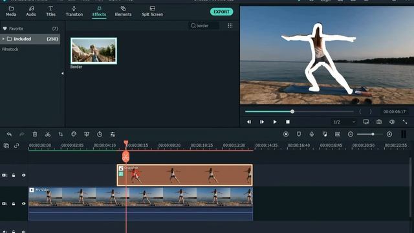Zoom in the timeline with plus icon
Screen dimensions: 414x233
(x=389, y=134)
